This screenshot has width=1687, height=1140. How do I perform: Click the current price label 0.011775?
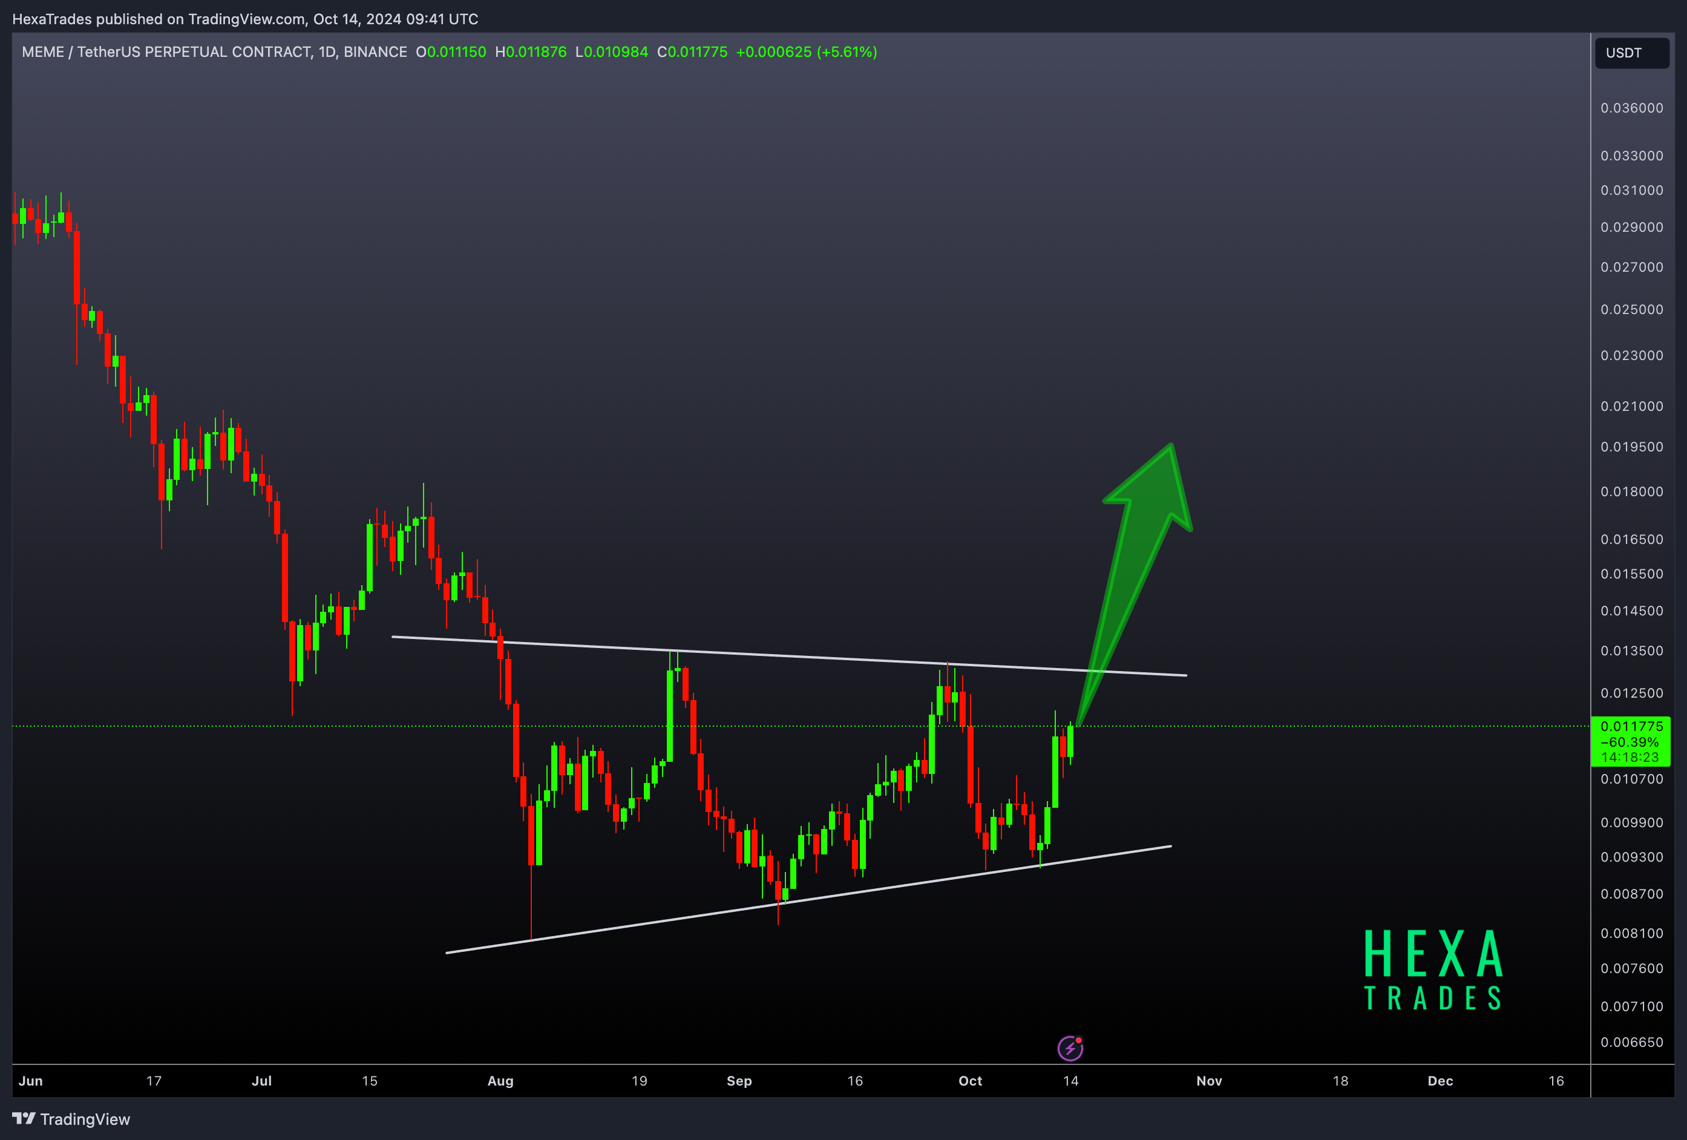point(1631,726)
